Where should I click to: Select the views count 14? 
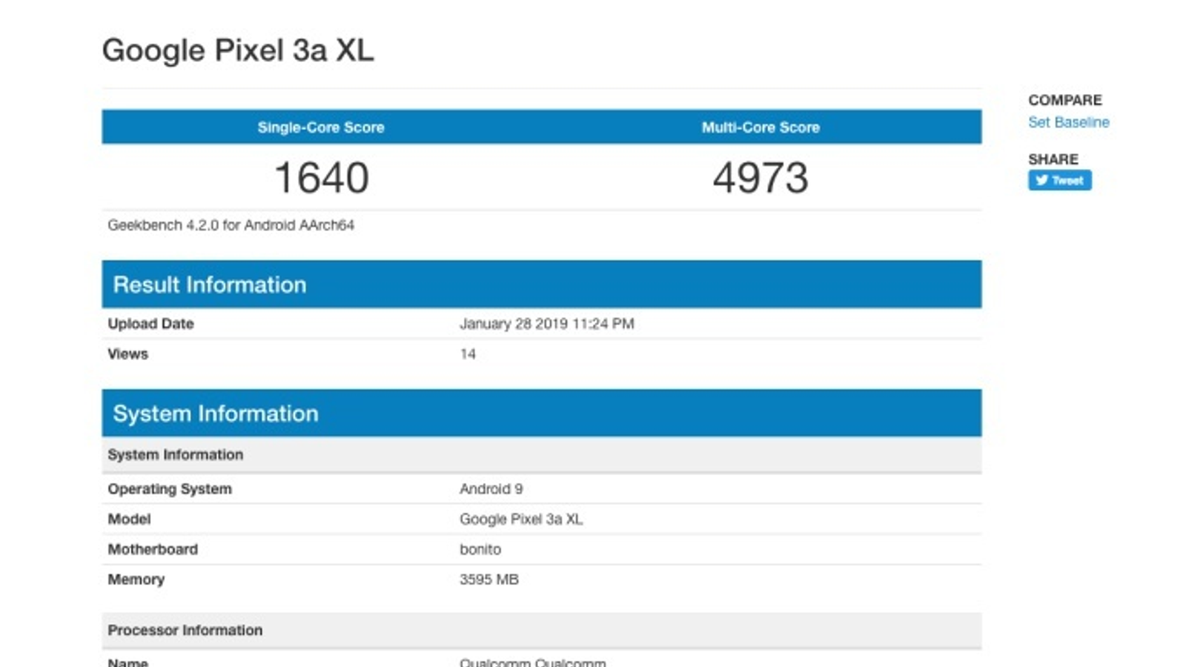pos(468,354)
